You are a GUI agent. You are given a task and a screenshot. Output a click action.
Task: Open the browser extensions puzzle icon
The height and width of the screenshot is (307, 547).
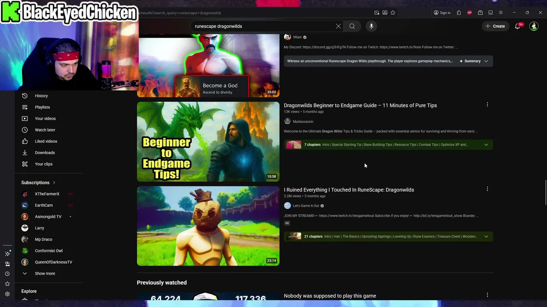(459, 13)
